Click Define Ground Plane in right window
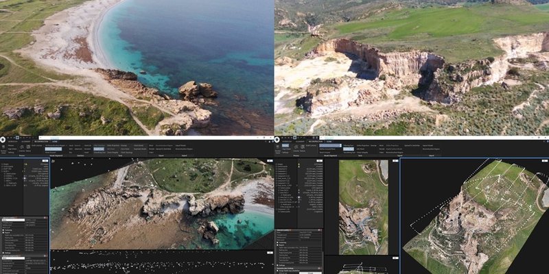The width and height of the screenshot is (549, 274). pos(327,149)
